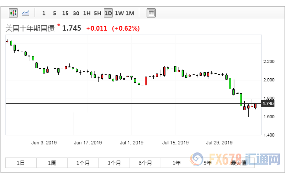Set range to 6个月
Screen dimensions: 288x175
(x=145, y=163)
